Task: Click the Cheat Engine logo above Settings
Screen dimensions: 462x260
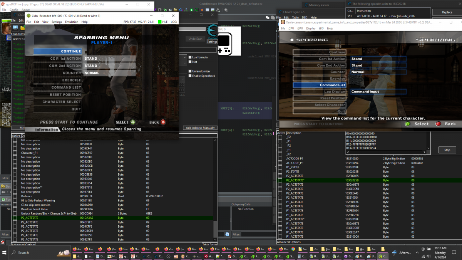Action: pyautogui.click(x=212, y=31)
